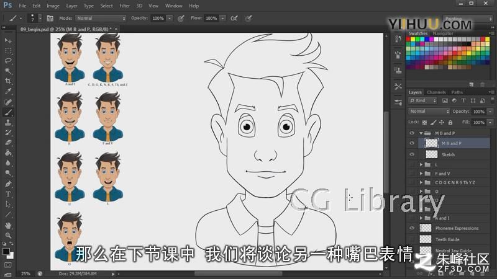This screenshot has height=279, width=497.
Task: Select the Zoom tool
Action: click(x=8, y=236)
